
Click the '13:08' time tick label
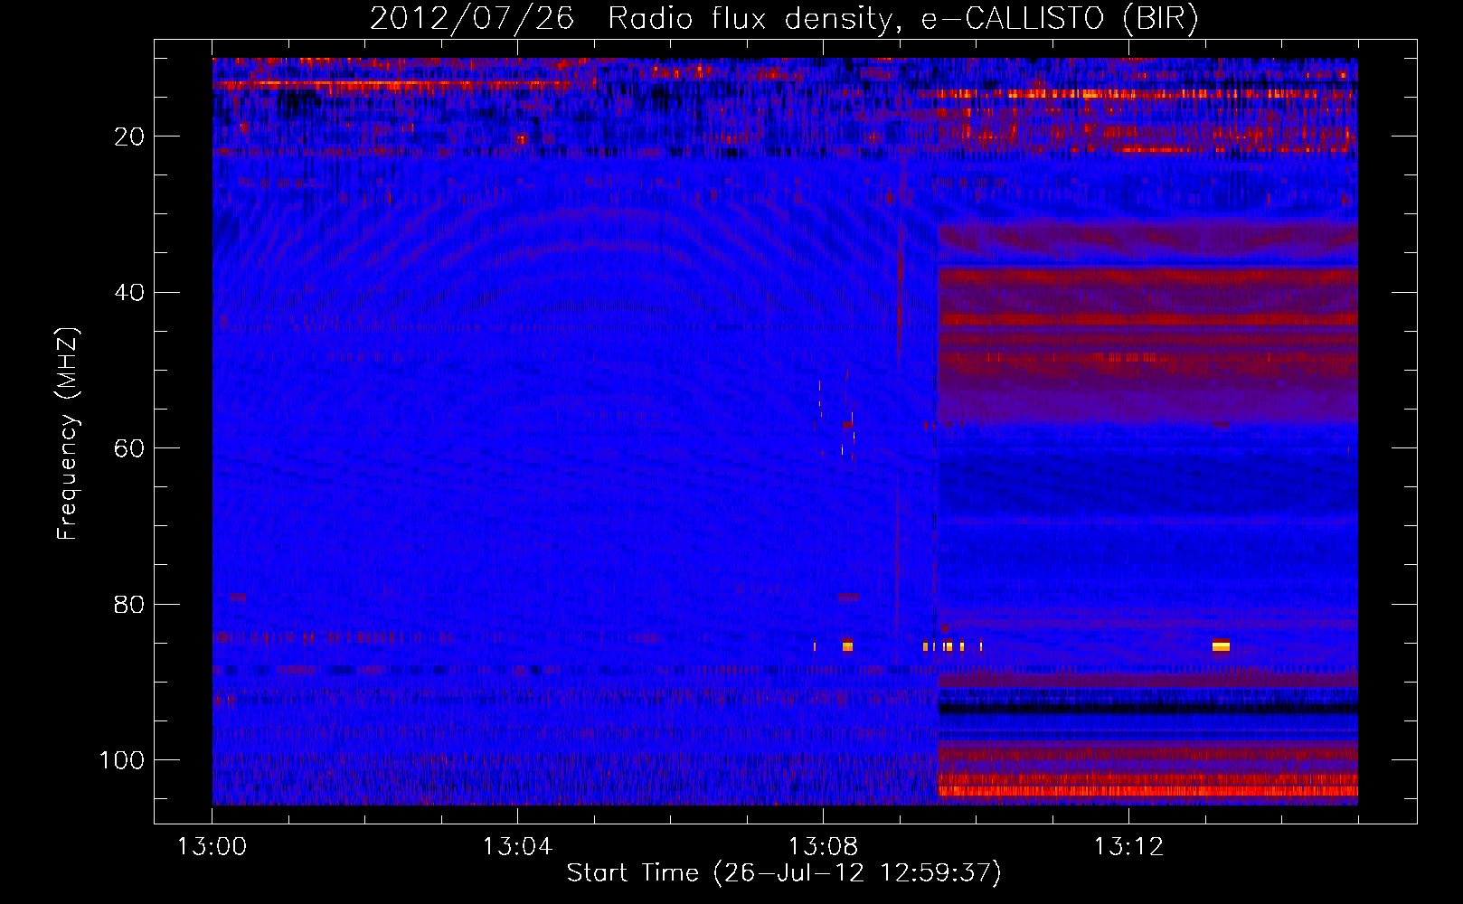[823, 847]
